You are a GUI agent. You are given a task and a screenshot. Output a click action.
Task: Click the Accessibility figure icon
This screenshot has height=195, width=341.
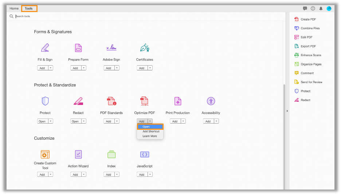pos(211,101)
